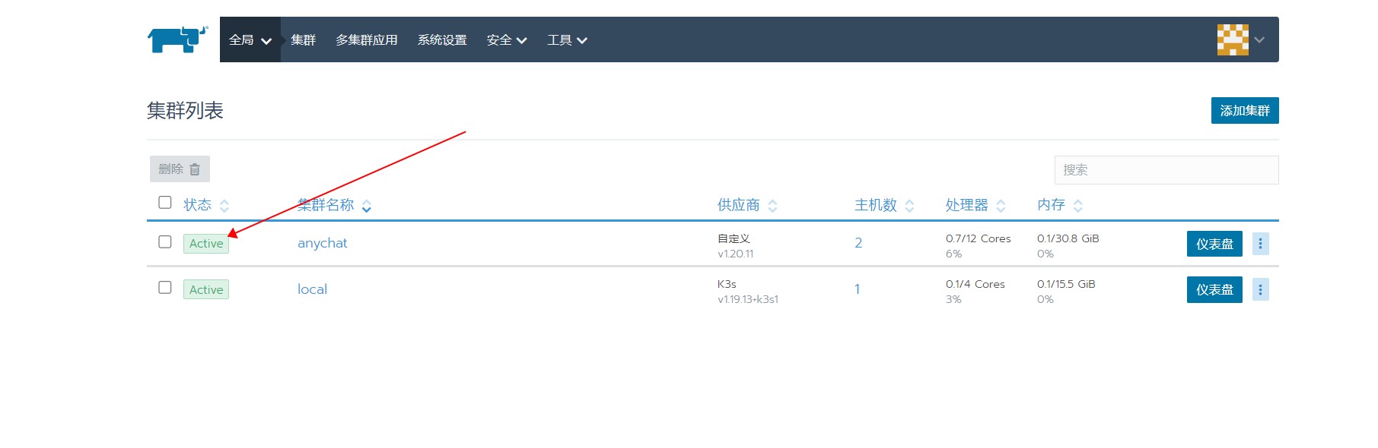The image size is (1378, 448).
Task: Click 0.1/4 Cores value
Action: [x=975, y=284]
